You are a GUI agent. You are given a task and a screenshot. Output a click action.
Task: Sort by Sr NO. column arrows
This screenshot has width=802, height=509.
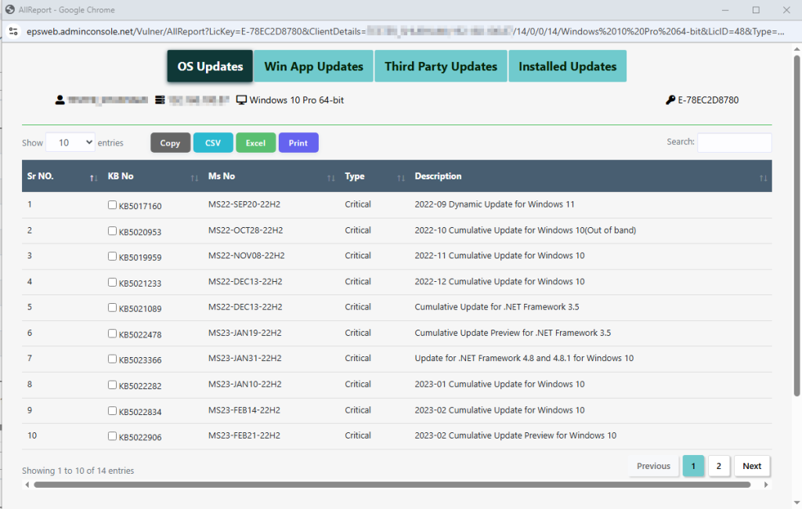coord(94,179)
